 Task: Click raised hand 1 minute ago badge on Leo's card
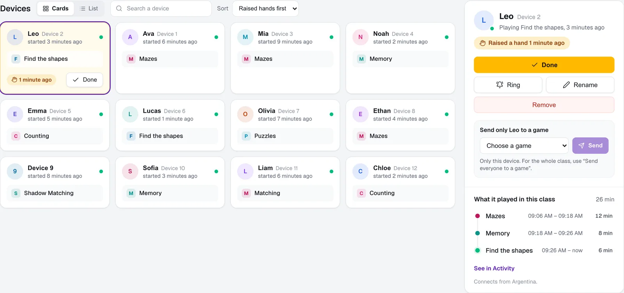[x=32, y=80]
